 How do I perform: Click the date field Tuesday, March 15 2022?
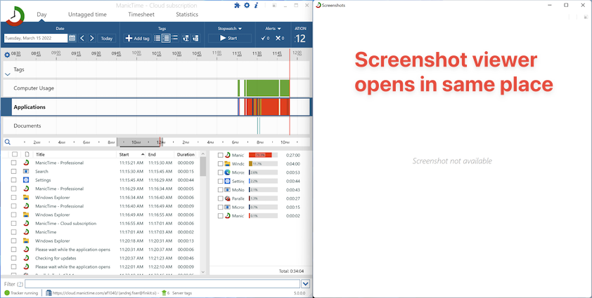click(x=36, y=38)
